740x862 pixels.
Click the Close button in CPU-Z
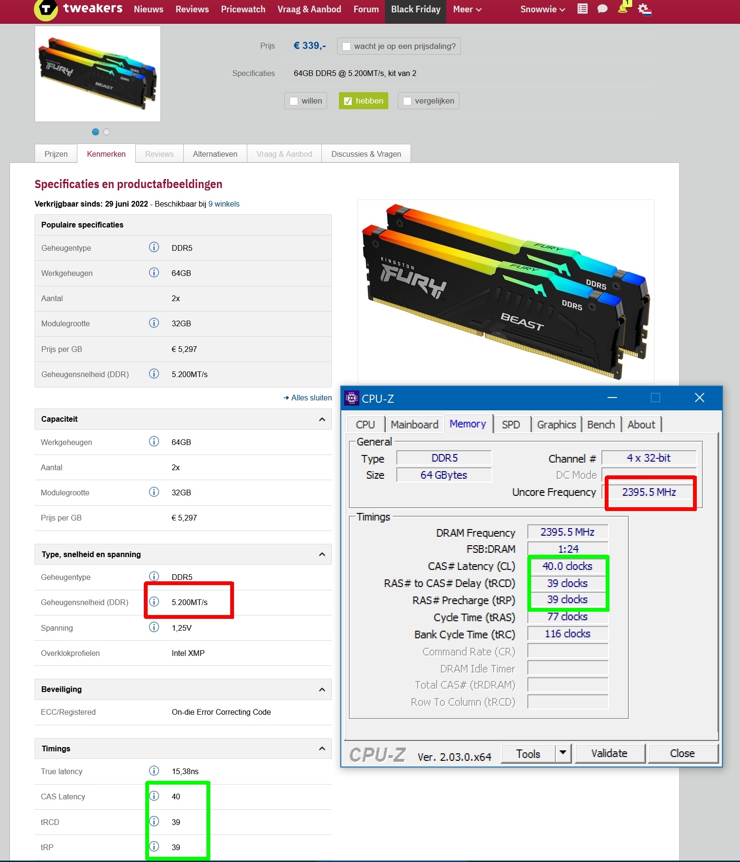tap(683, 753)
